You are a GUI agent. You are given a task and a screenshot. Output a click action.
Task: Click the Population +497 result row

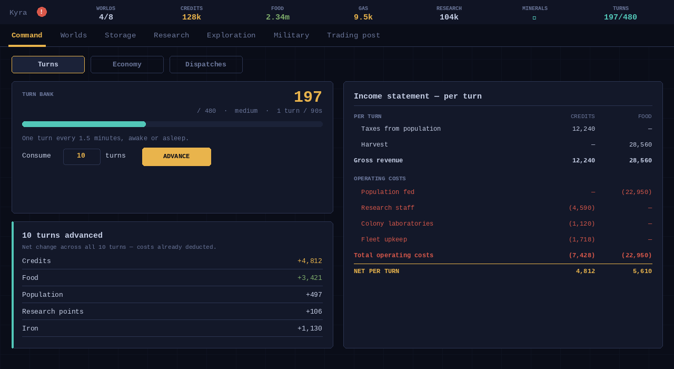click(x=172, y=295)
